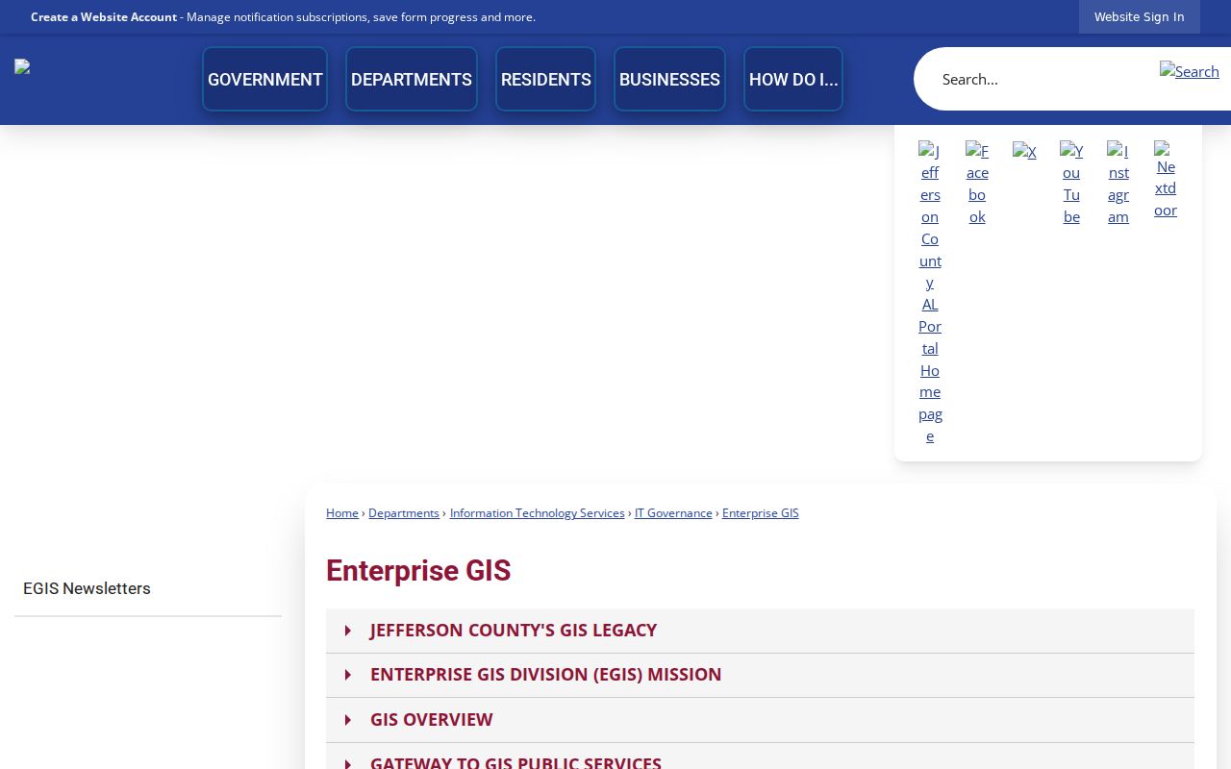
Task: Click the Search submit icon
Action: pyautogui.click(x=1190, y=71)
